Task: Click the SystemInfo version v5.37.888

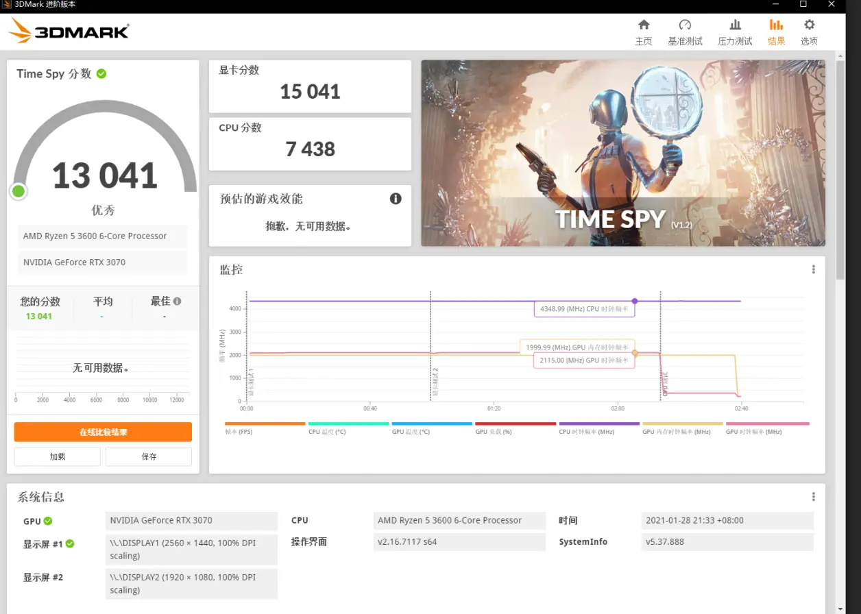Action: tap(727, 542)
